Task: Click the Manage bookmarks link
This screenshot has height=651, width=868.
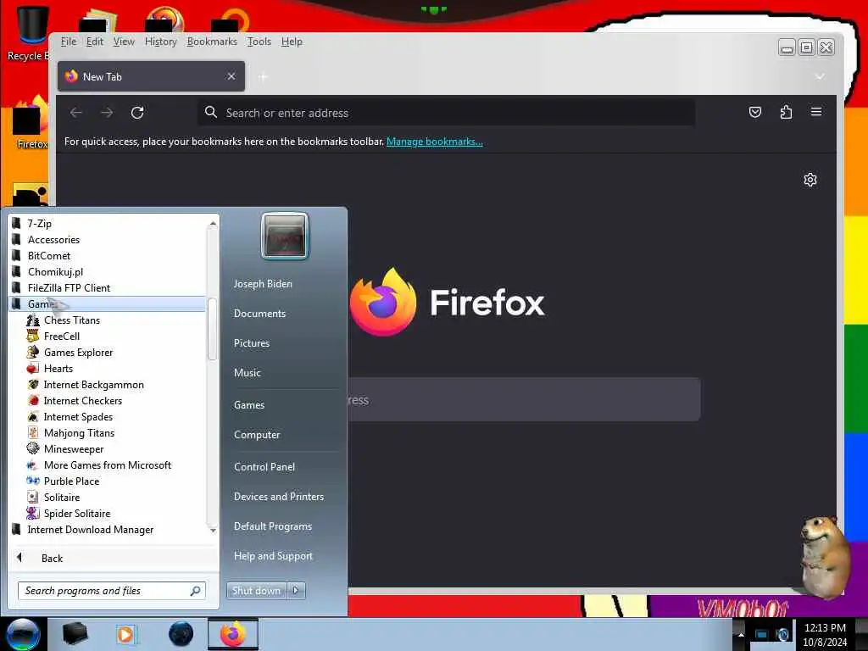Action: coord(435,142)
